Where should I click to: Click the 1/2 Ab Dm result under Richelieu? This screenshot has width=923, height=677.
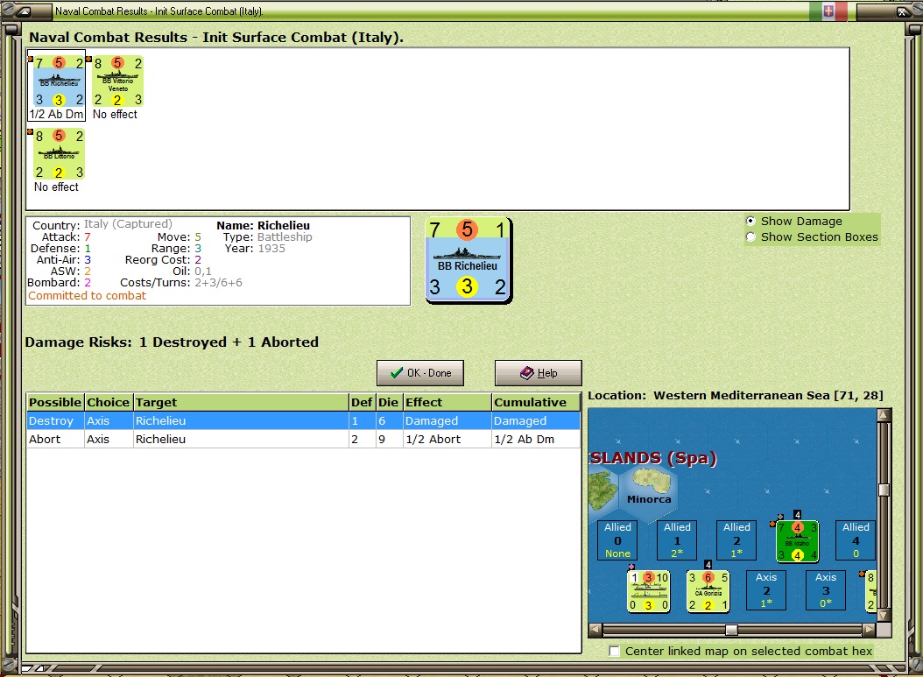coord(57,114)
